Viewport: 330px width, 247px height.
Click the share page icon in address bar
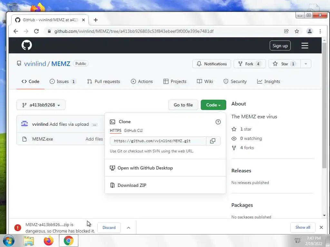pyautogui.click(x=286, y=31)
